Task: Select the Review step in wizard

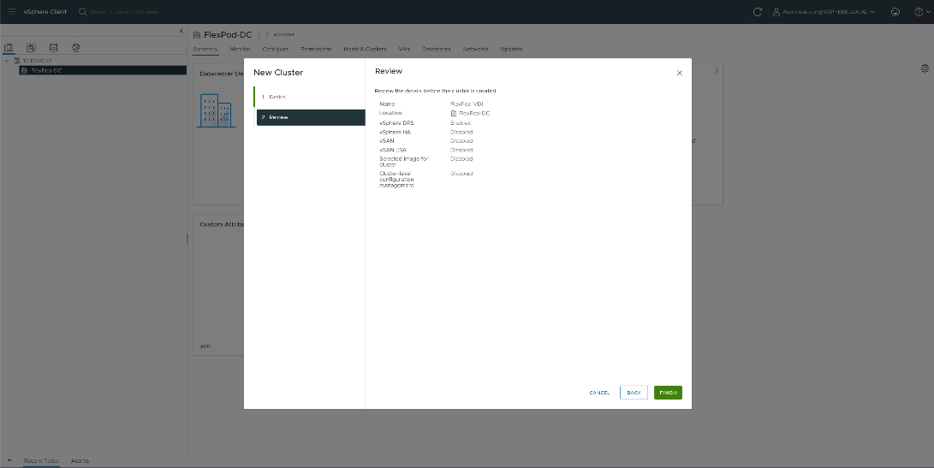Action: click(311, 117)
